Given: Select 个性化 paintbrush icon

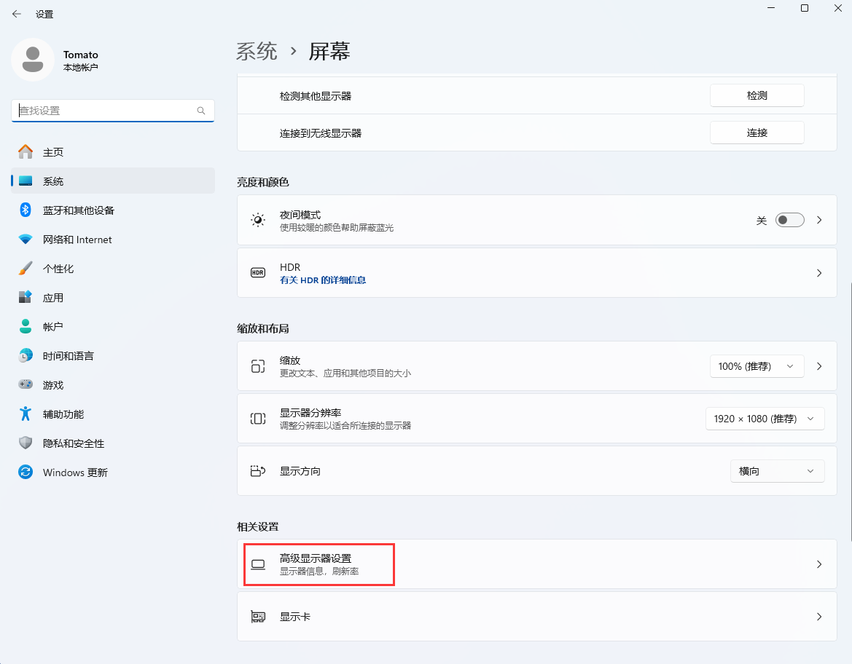Looking at the screenshot, I should click(x=26, y=268).
